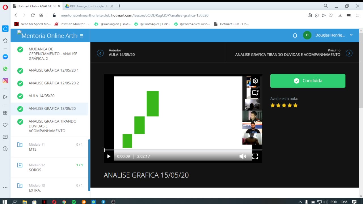Open Pinboards heart in Opera sidebar
The height and width of the screenshot is (204, 363).
click(5, 125)
